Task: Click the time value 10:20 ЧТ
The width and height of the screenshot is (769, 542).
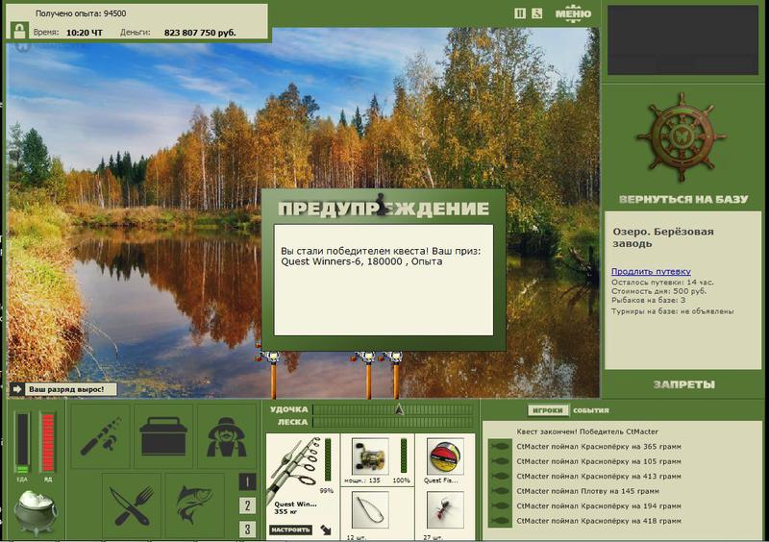Action: pos(85,33)
